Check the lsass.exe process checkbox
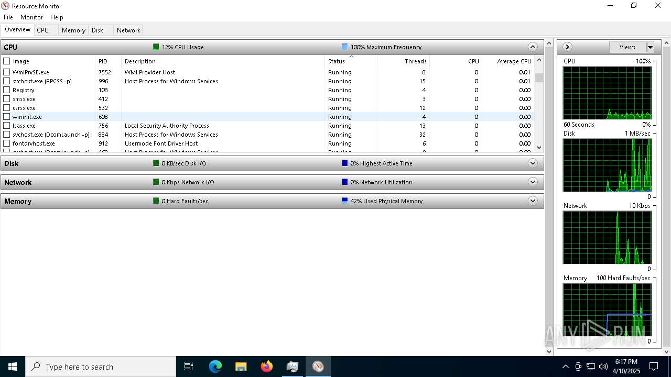This screenshot has width=671, height=377. [7, 126]
